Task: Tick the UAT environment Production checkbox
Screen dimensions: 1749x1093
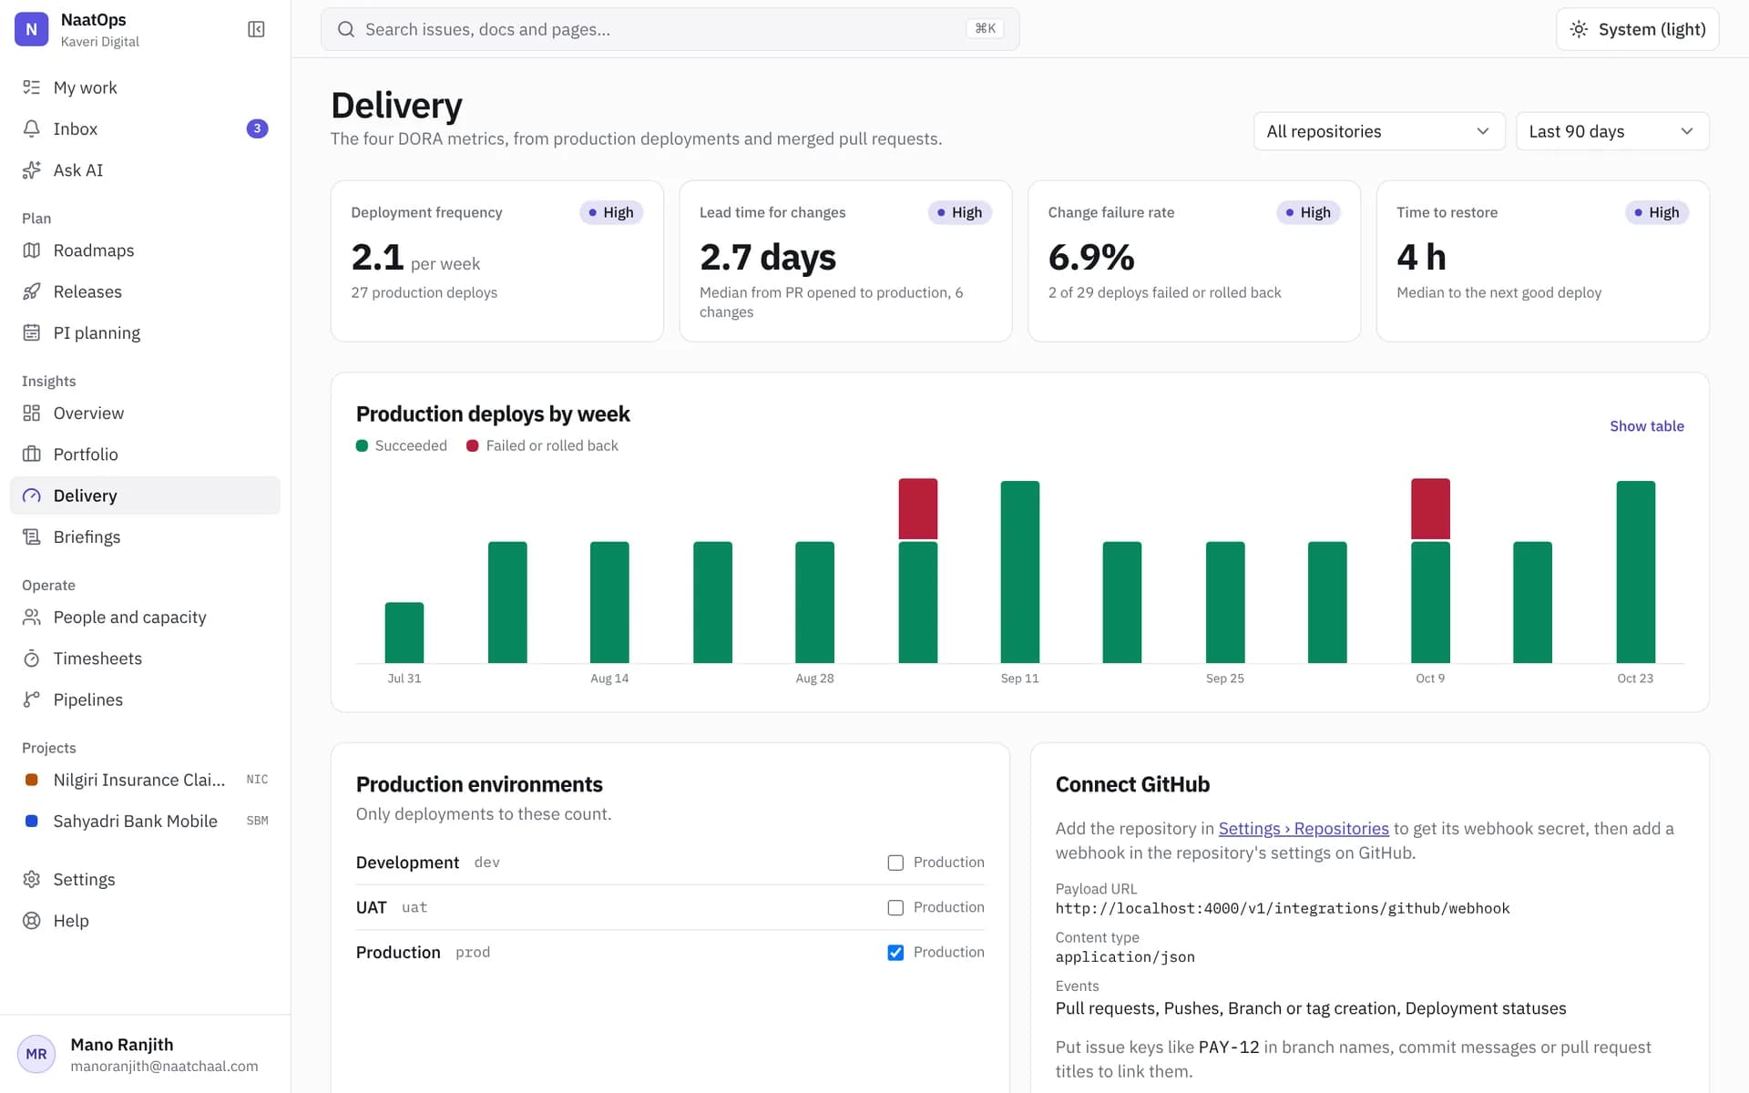Action: click(x=895, y=908)
